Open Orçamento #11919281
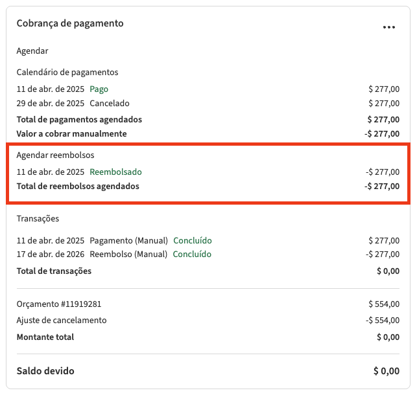Image resolution: width=417 pixels, height=395 pixels. [x=59, y=304]
